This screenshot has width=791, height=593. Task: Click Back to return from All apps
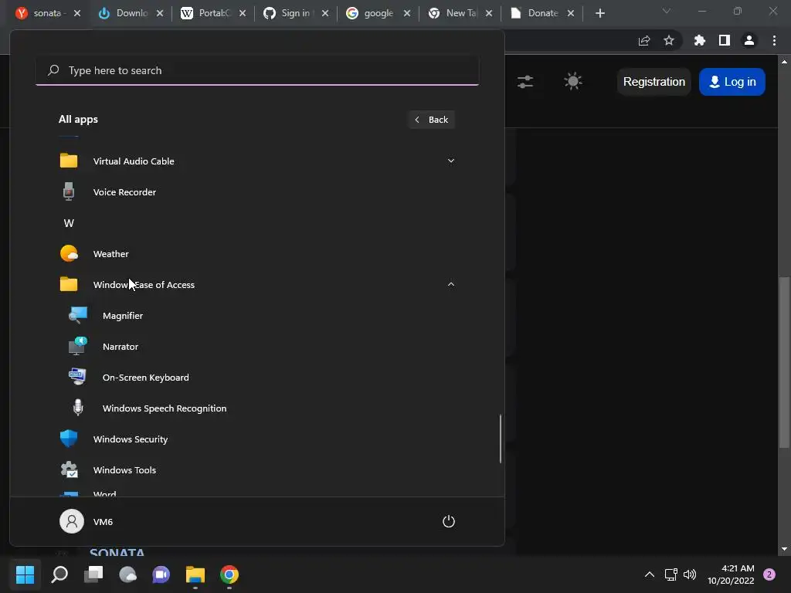[x=431, y=120]
